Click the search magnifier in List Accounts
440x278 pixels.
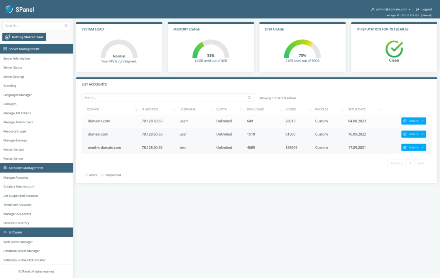click(249, 97)
